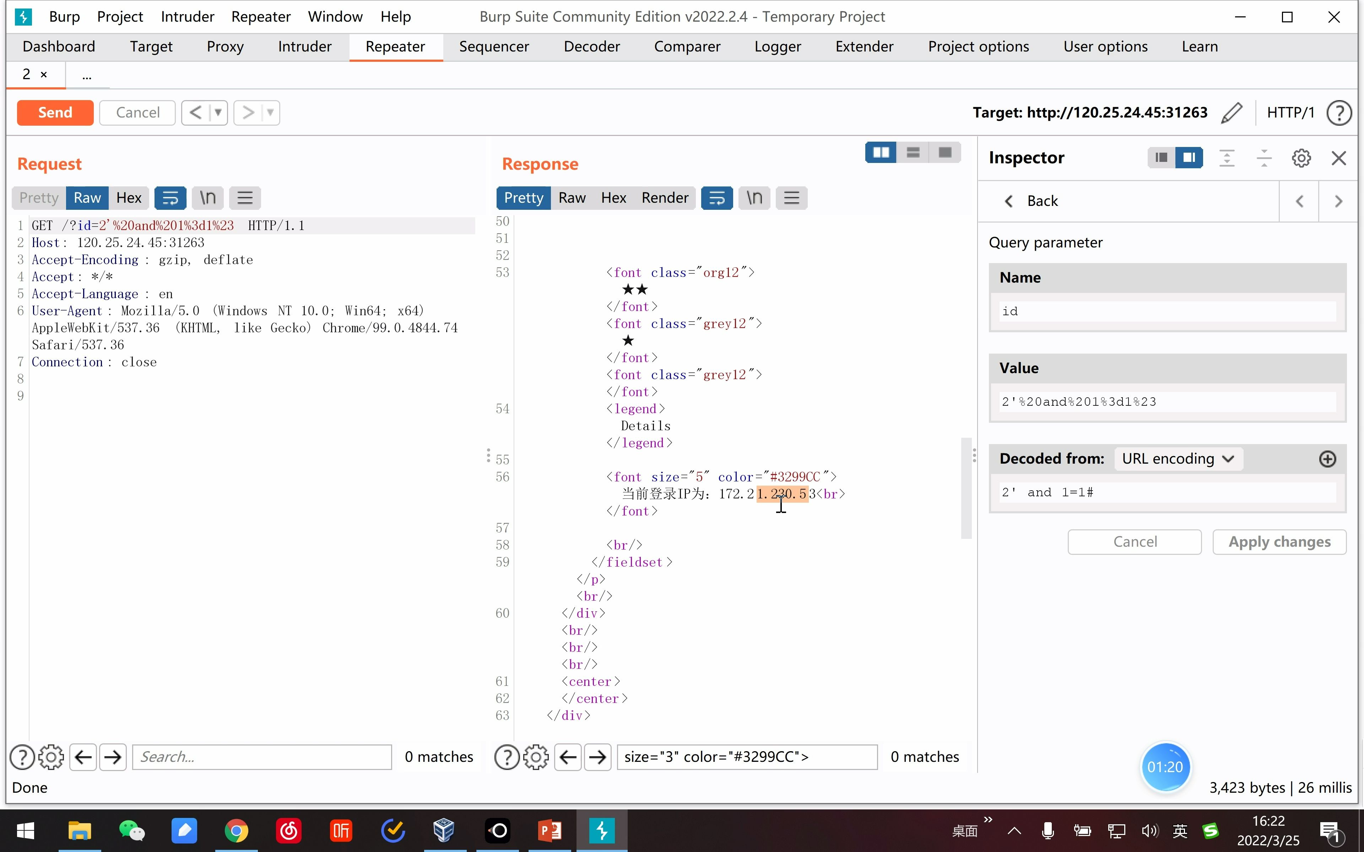Open Repeater help question mark icon

[x=1339, y=113]
